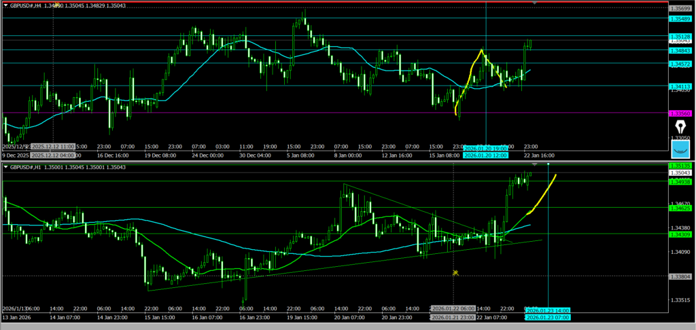Click the 1.34309 green level label

point(680,234)
